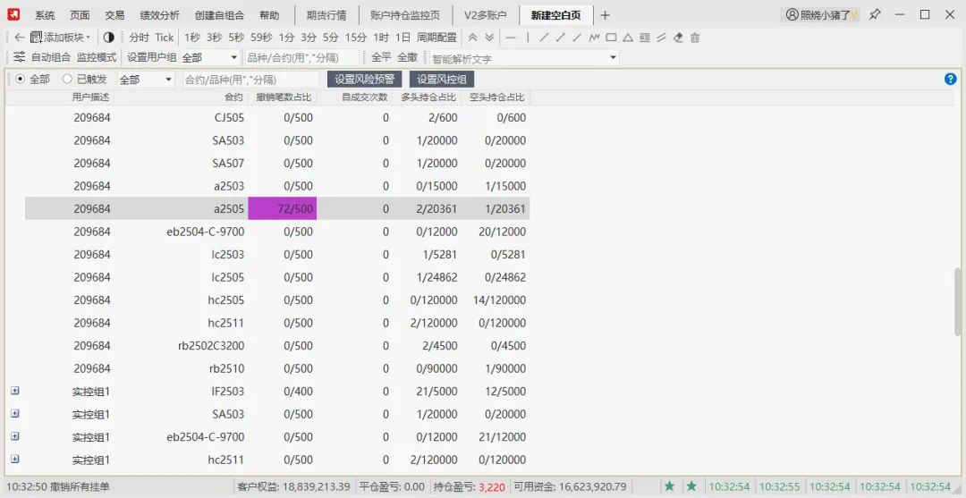
Task: Switch to the 期货行情 tab
Action: tap(326, 15)
